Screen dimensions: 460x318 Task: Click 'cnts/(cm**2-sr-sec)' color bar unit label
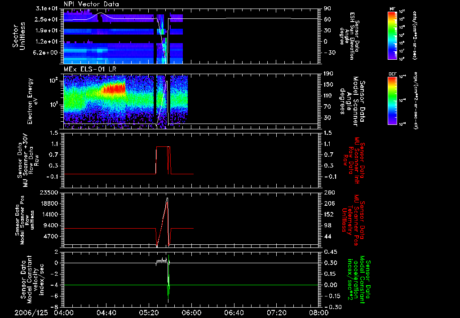point(415,35)
